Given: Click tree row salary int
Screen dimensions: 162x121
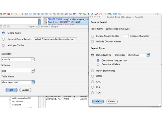Looking at the screenshot, I should (x=17, y=105).
